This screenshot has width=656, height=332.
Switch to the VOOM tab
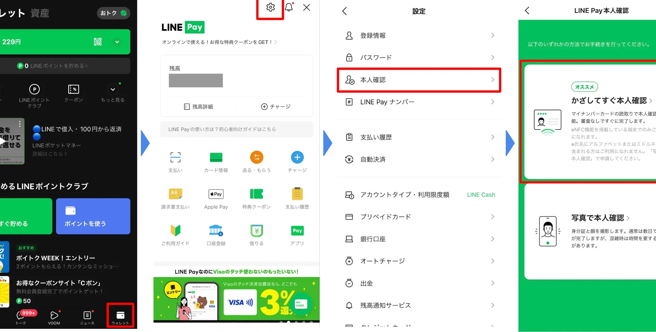(x=54, y=318)
